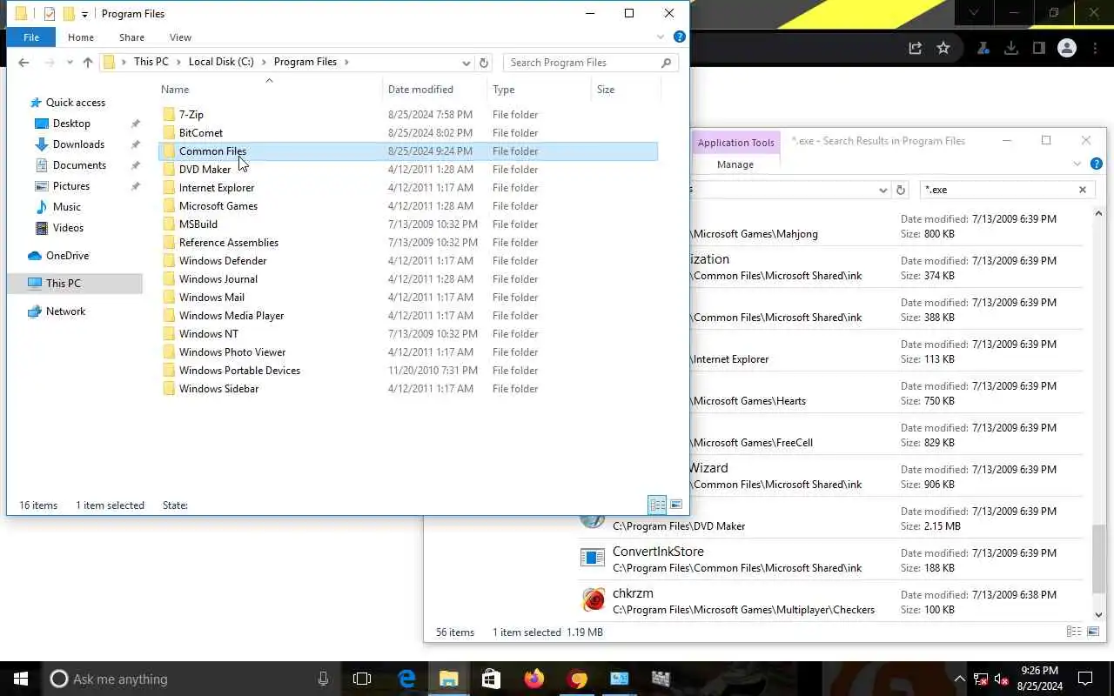Screen dimensions: 1114x696
Task: Sort by Date modified column
Action: pos(434,90)
